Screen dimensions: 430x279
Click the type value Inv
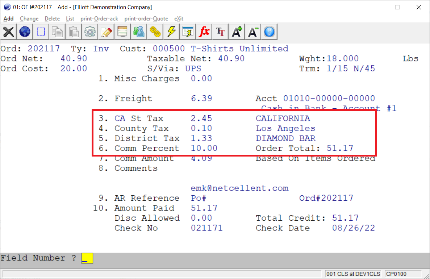[101, 49]
